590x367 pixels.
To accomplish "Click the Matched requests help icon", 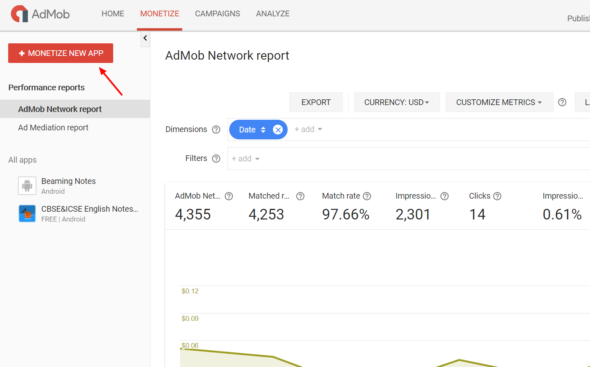I will pyautogui.click(x=300, y=196).
